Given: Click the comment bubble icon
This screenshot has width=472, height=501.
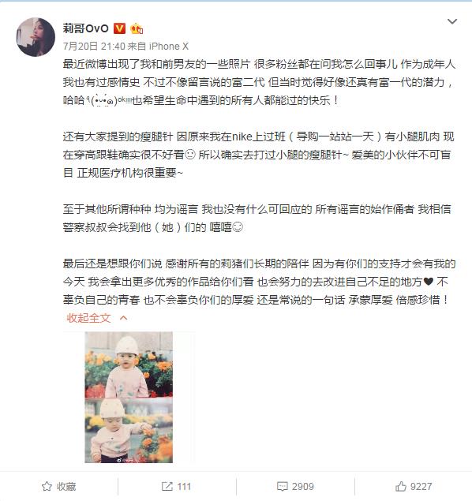Looking at the screenshot, I should pyautogui.click(x=283, y=487).
